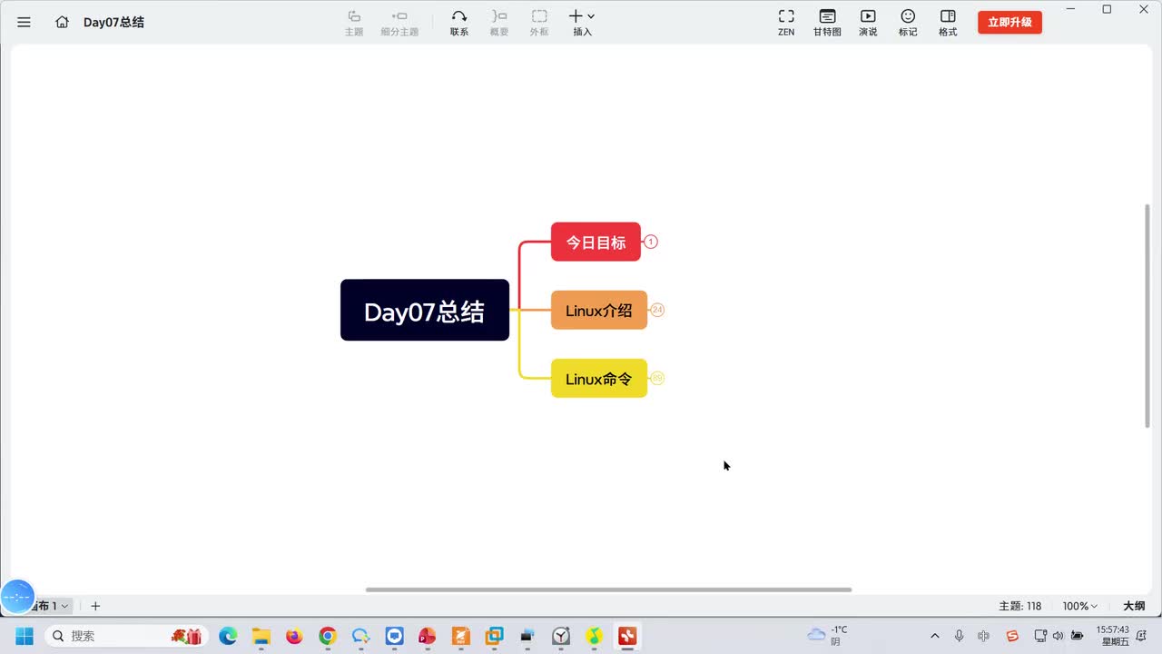Go to the home page icon
Screen dimensions: 1162x654
point(62,22)
